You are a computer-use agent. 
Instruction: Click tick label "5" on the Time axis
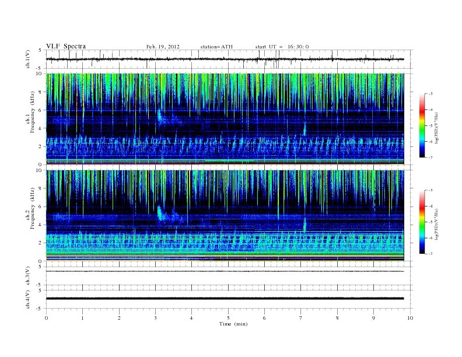click(228, 318)
